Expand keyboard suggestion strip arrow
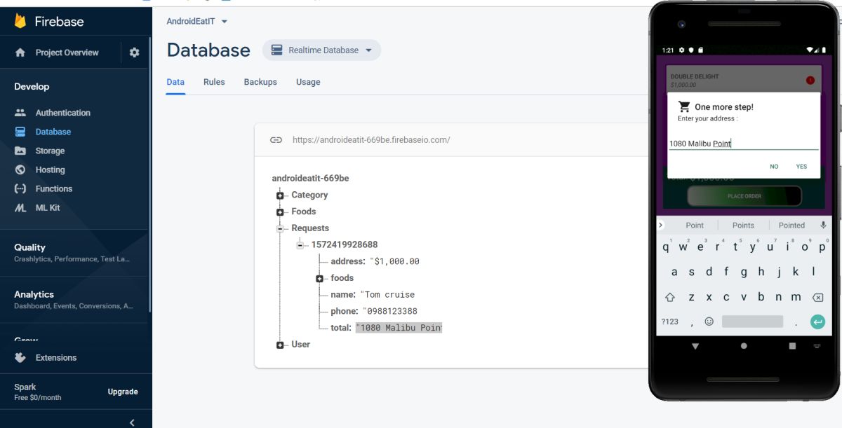Screen dimensions: 842x428 click(661, 225)
